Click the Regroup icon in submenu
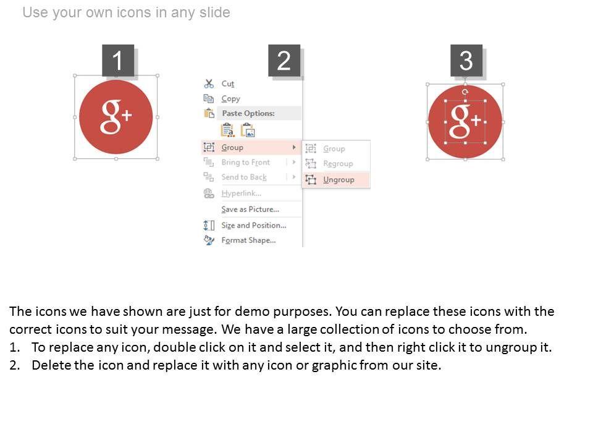Viewport: 593px width, 445px height. point(311,163)
